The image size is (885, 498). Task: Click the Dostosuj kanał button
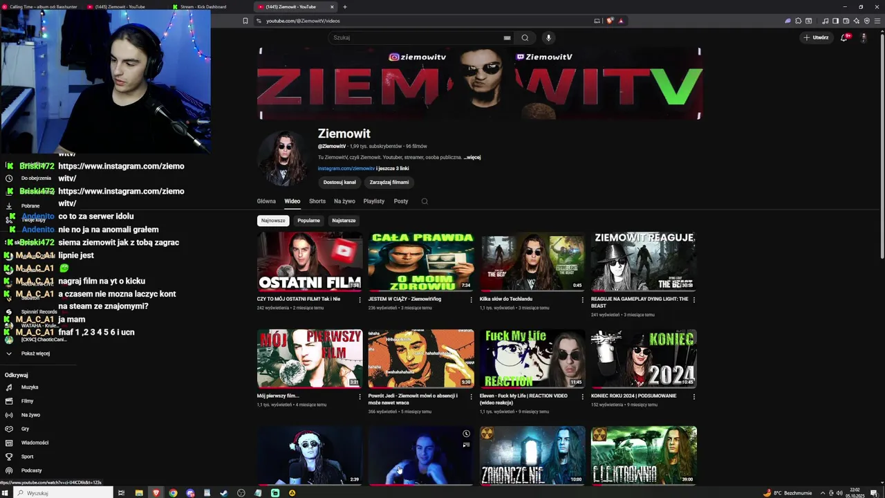click(339, 183)
